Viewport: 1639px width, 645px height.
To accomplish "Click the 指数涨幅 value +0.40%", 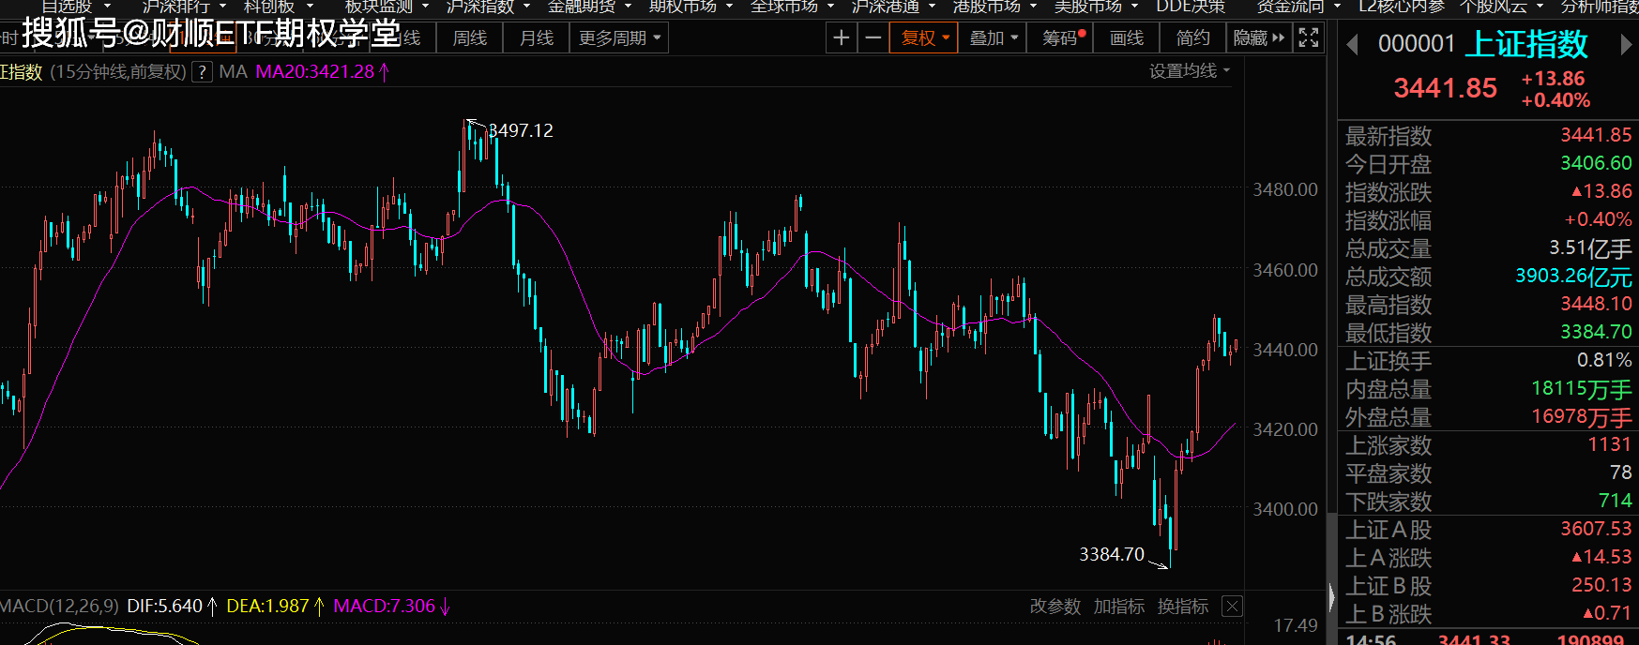I will [1598, 219].
